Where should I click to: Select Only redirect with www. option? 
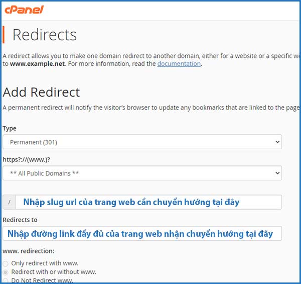pyautogui.click(x=6, y=263)
